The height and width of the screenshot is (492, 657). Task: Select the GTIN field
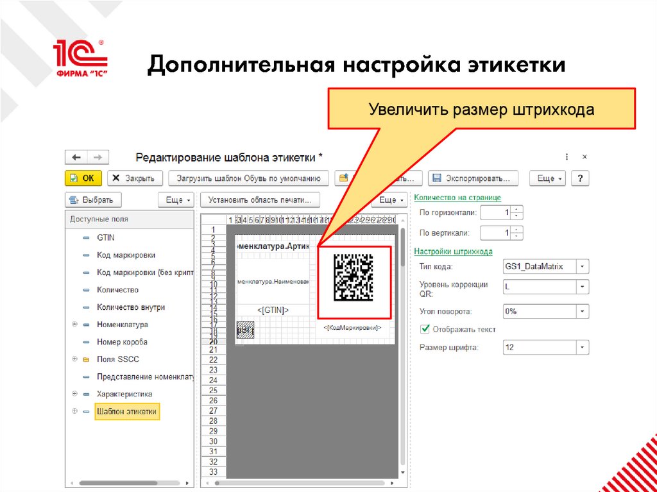tap(106, 237)
